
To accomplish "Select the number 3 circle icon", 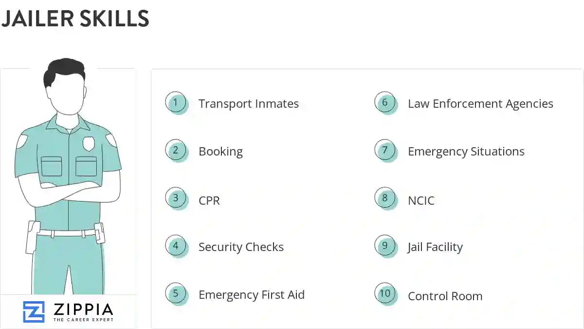I will 176,198.
